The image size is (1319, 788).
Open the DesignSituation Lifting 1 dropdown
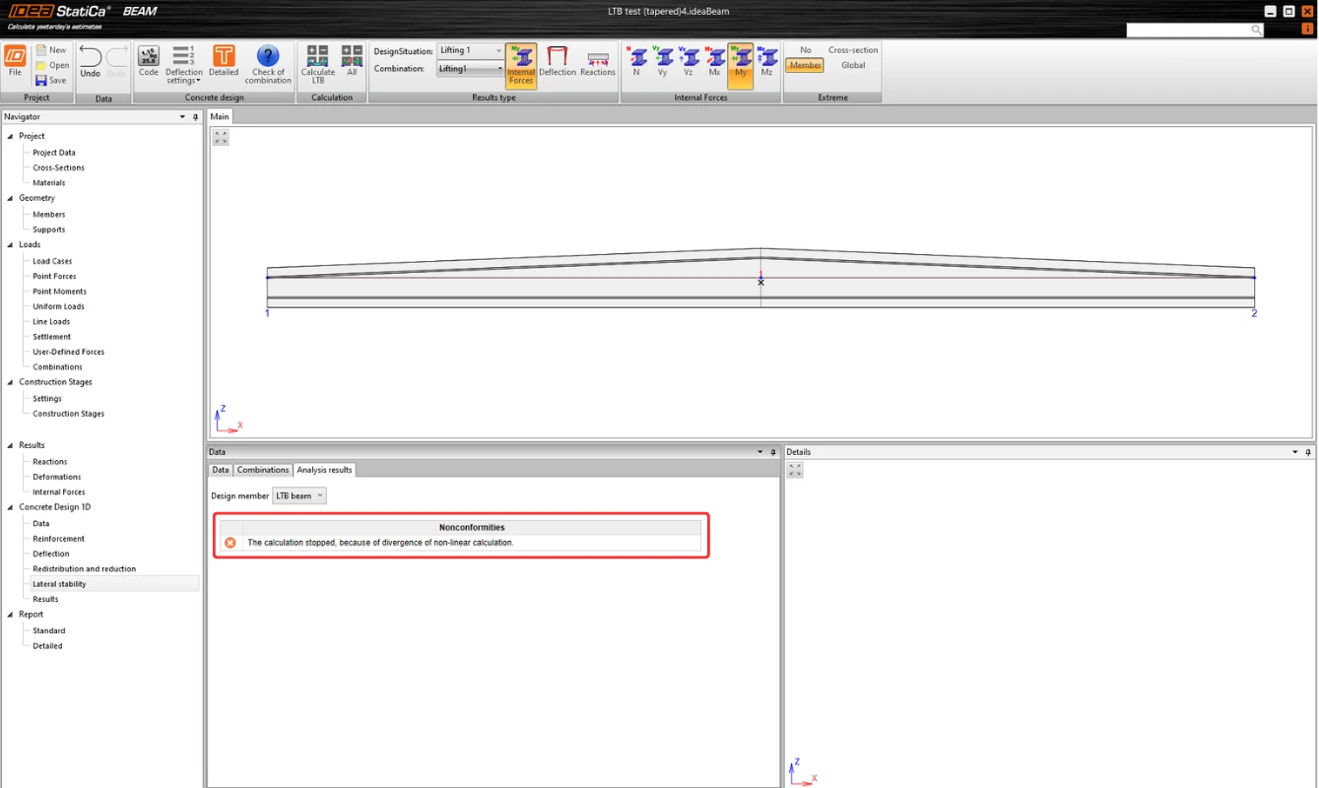(x=471, y=50)
